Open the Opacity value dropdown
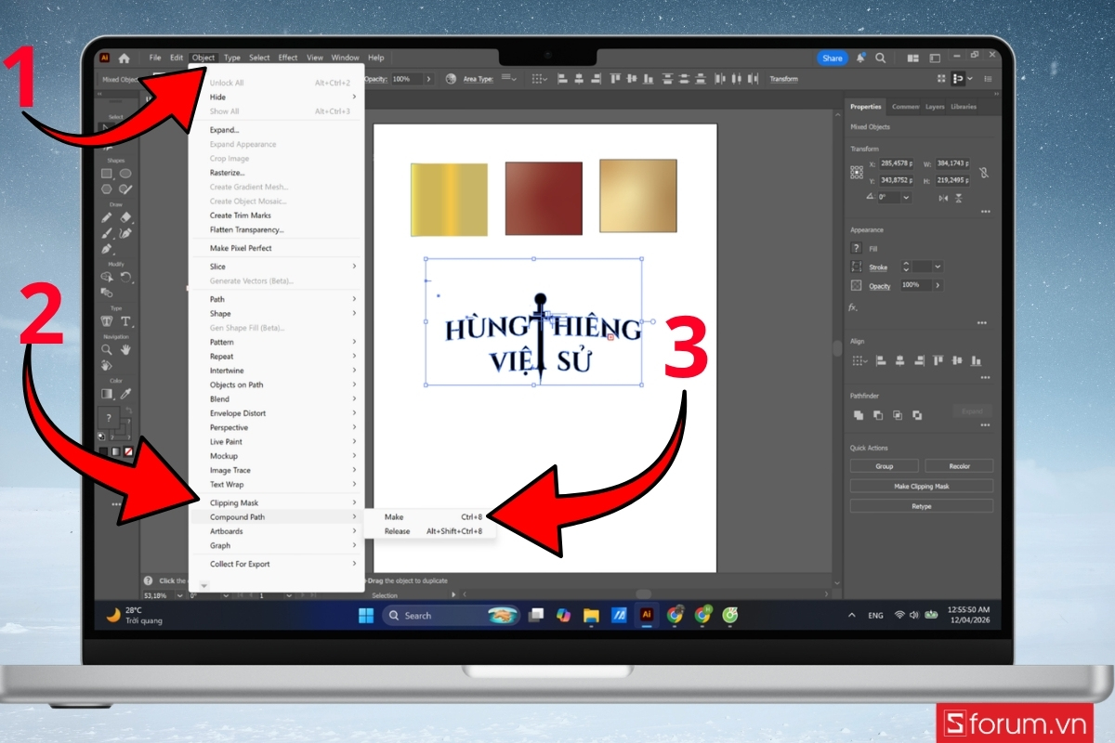Screen dimensions: 1115x743 pos(937,285)
